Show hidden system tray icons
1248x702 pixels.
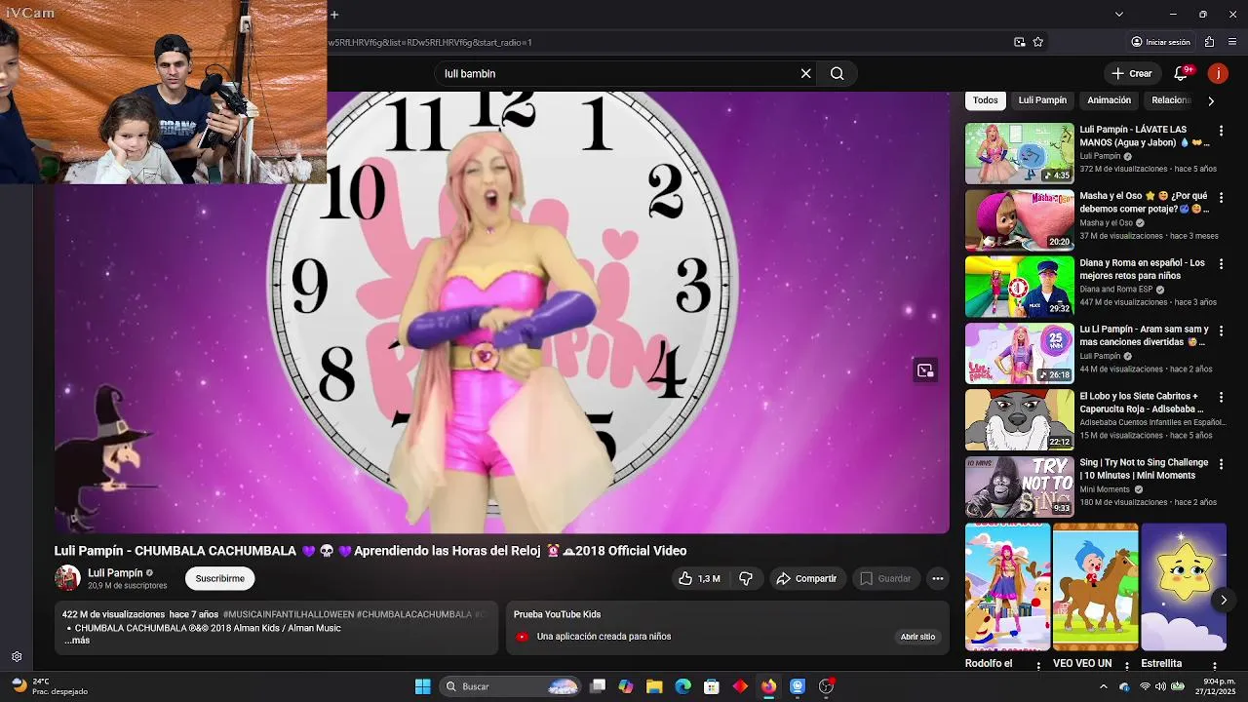(x=1104, y=686)
